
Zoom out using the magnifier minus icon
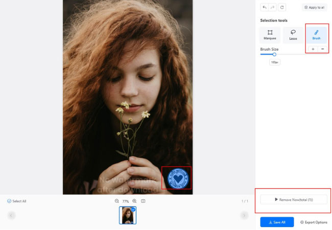click(117, 201)
